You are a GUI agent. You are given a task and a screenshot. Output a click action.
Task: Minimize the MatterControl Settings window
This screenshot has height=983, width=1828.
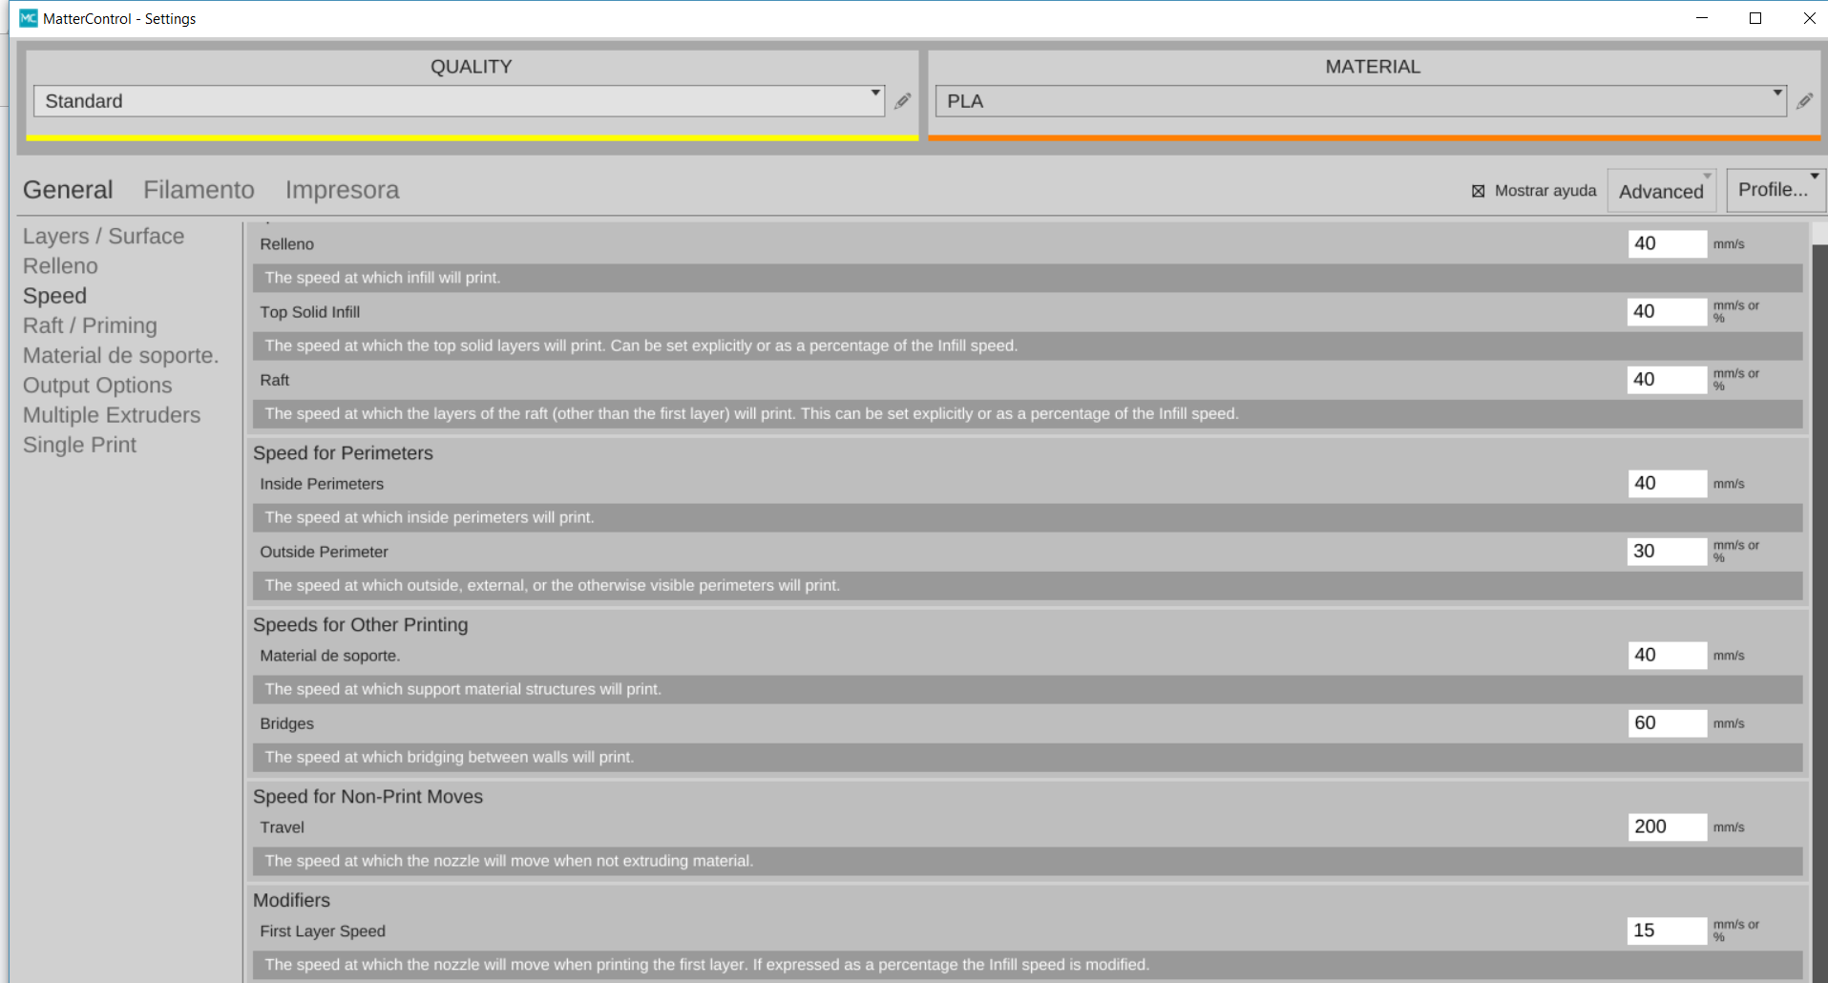pyautogui.click(x=1701, y=18)
